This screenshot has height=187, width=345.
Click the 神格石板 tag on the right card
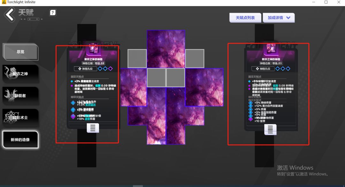265,63
